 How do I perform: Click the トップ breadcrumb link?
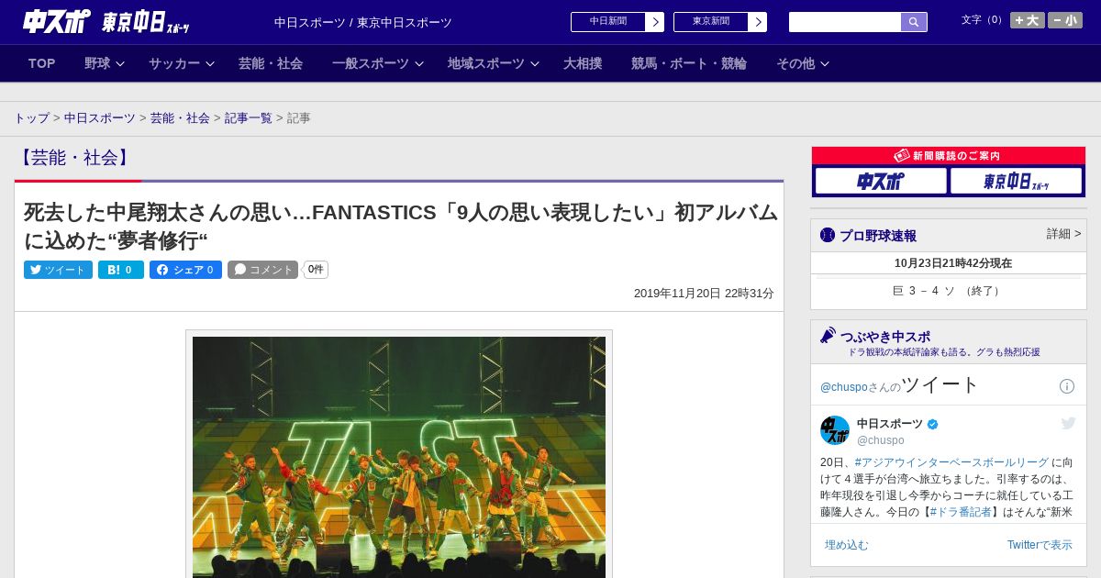click(x=31, y=118)
